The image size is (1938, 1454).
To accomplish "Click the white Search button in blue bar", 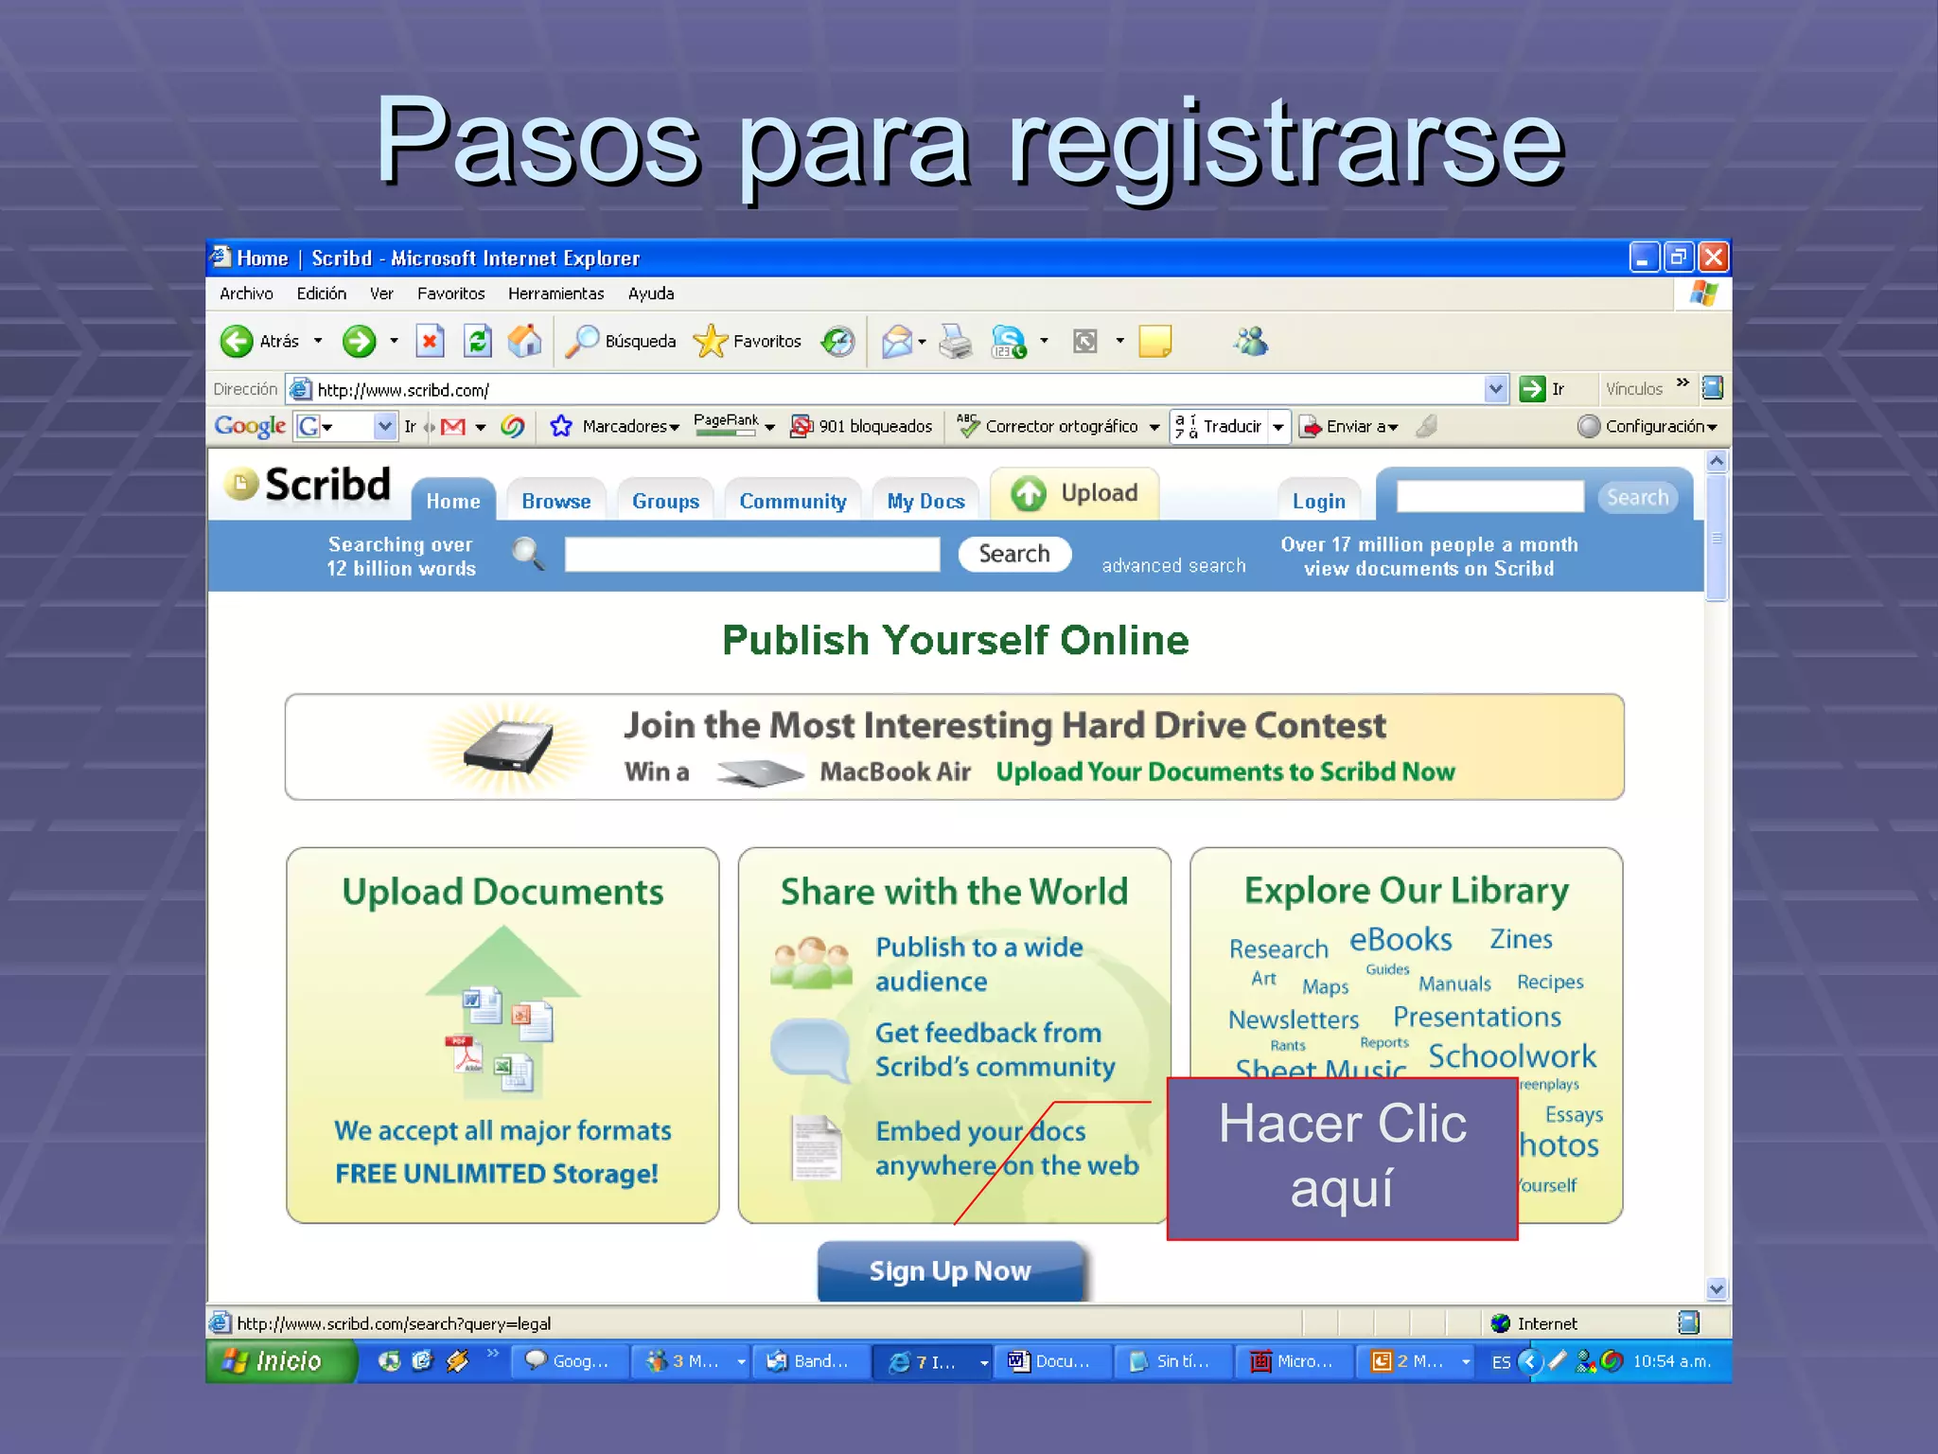I will (1014, 554).
